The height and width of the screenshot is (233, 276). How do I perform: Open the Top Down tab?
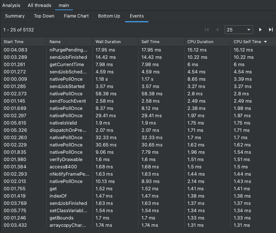[x=44, y=16]
